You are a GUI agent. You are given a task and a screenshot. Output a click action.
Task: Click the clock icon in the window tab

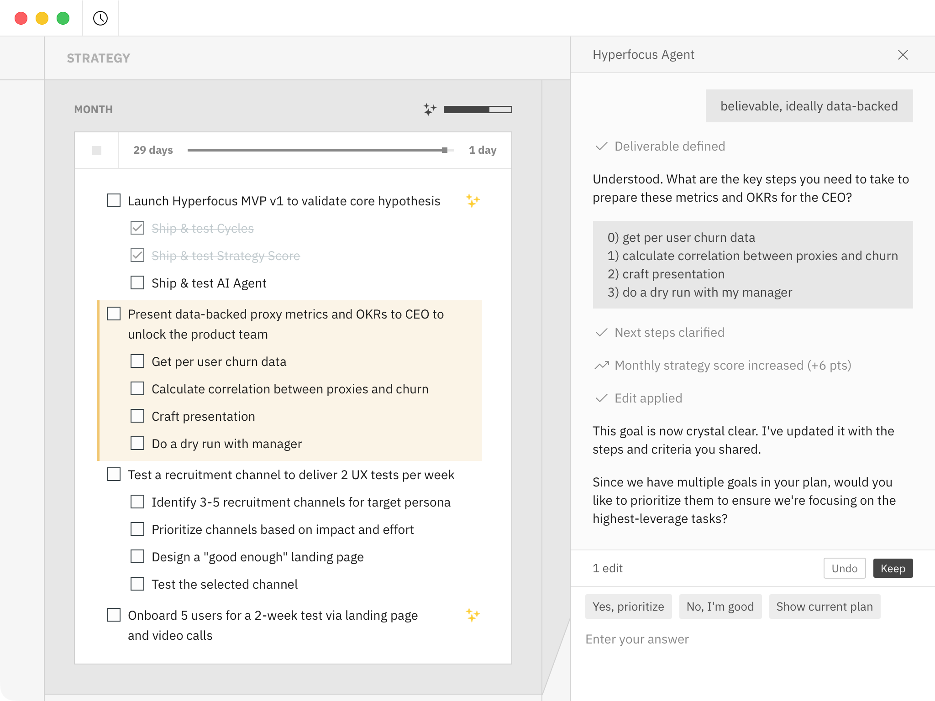(x=100, y=18)
